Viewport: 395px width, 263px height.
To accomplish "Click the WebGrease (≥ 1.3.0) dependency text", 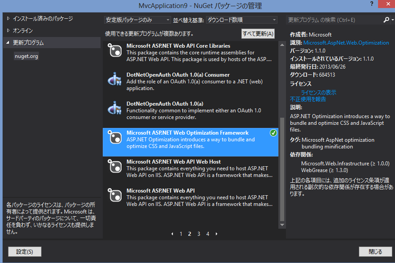I will click(x=324, y=170).
